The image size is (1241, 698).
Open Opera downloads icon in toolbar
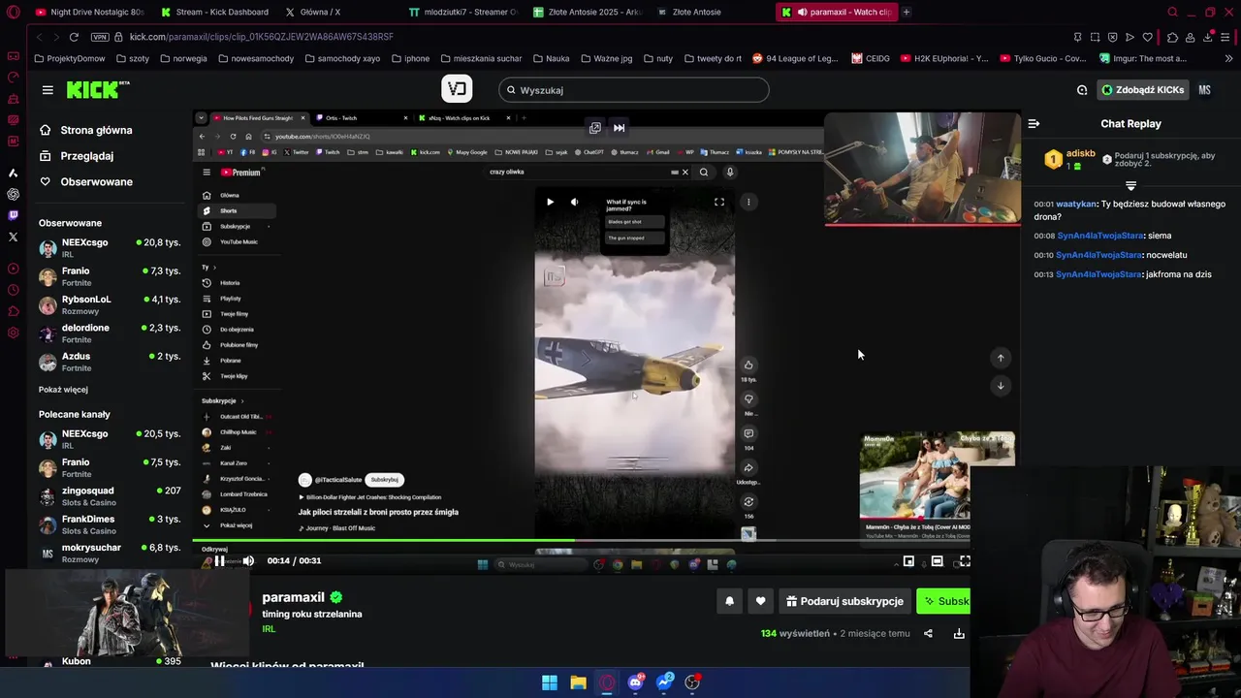tap(1208, 37)
